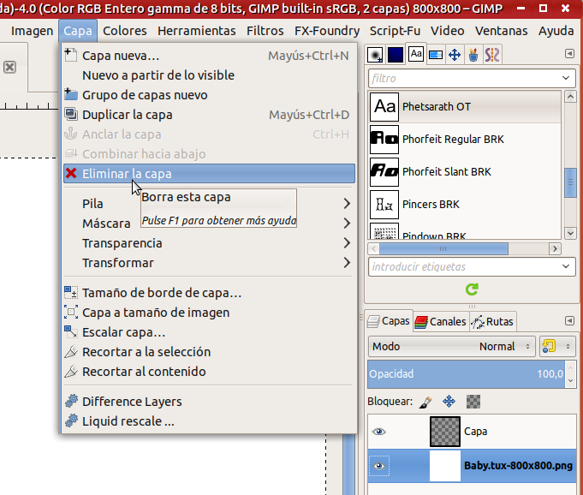Image resolution: width=583 pixels, height=495 pixels.
Task: Click the green refresh fonts icon
Action: click(x=472, y=289)
